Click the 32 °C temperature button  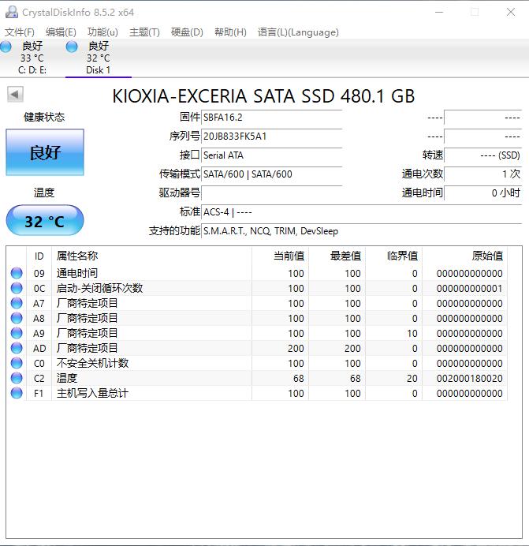click(x=45, y=220)
